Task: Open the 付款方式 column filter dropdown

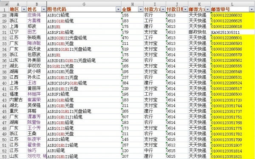Action: 163,9
